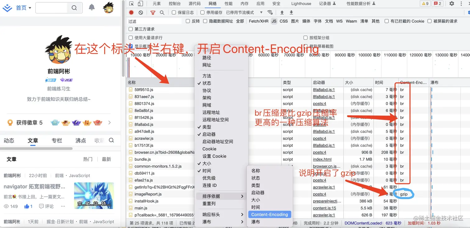Viewport: 470px width, 228px height.
Task: Enable 使用大量请求行 checkbox
Action: (131, 38)
